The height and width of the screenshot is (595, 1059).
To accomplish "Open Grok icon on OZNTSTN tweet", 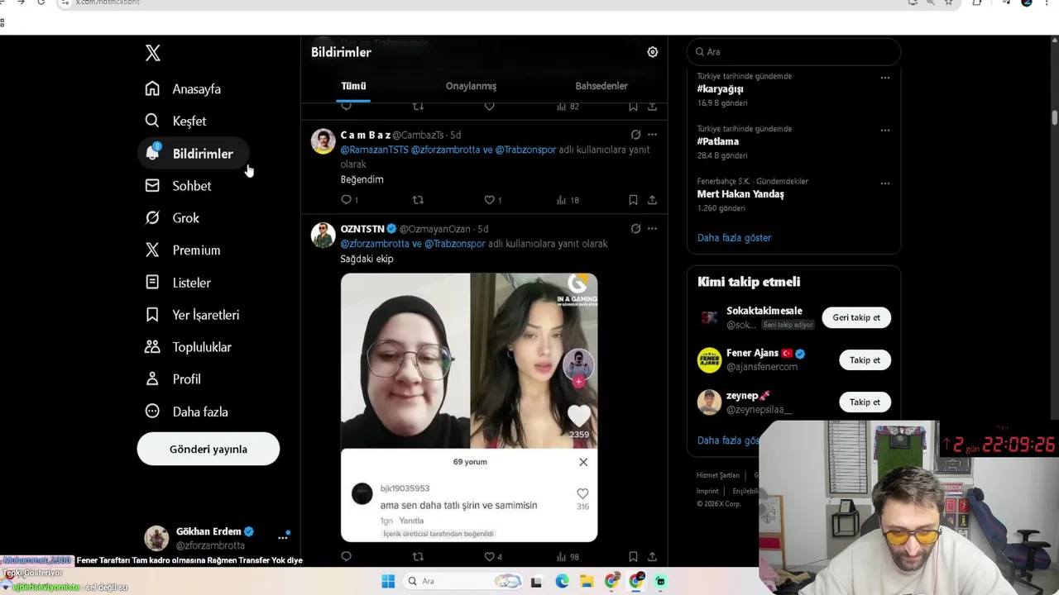I will point(635,229).
